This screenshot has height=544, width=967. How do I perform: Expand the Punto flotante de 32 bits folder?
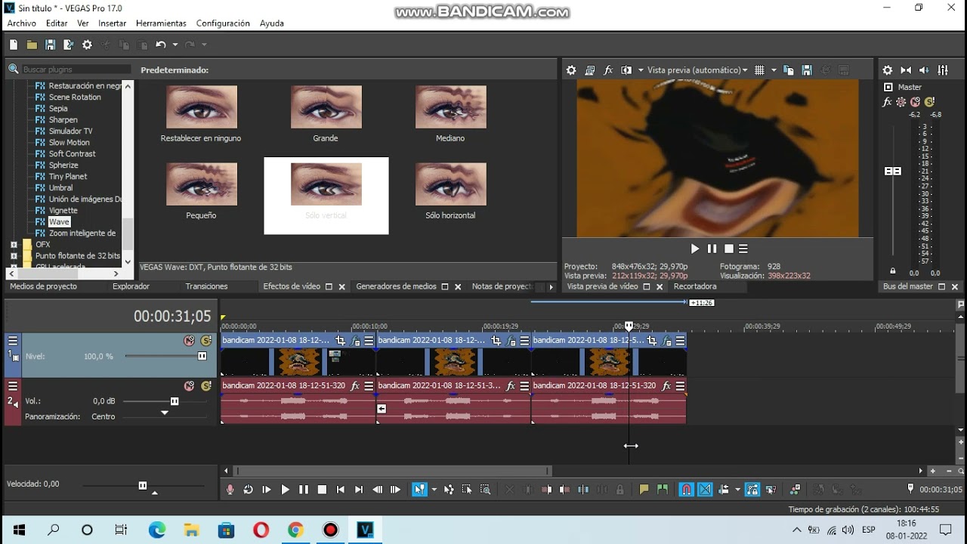pos(14,256)
